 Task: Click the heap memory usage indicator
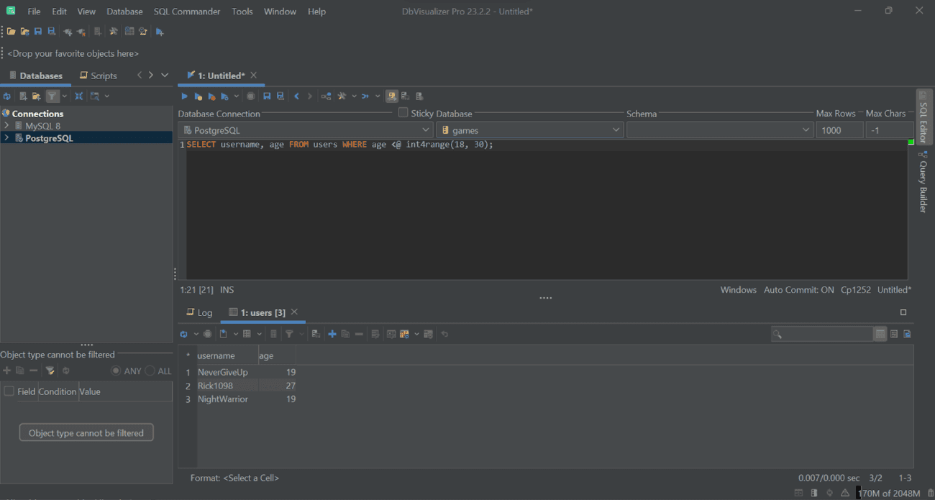(890, 493)
